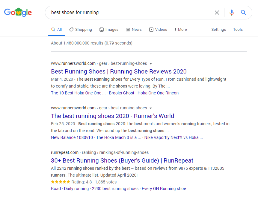Open search Tools
The width and height of the screenshot is (258, 199).
[238, 30]
